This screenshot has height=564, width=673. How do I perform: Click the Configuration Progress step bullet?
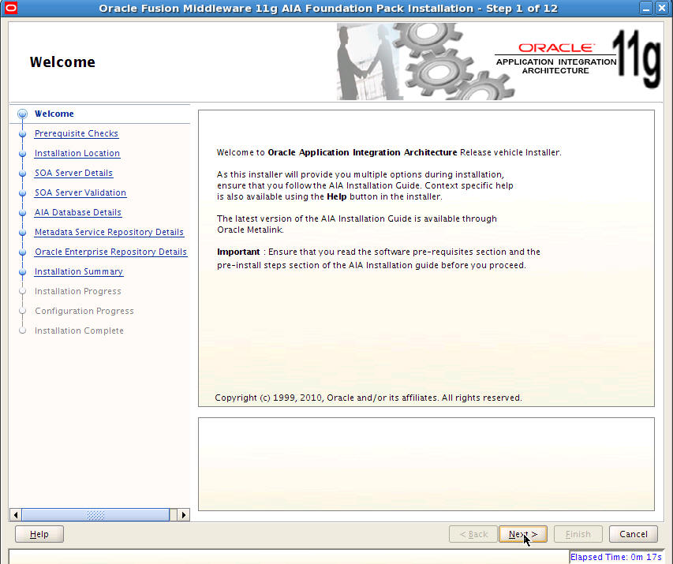click(x=22, y=312)
